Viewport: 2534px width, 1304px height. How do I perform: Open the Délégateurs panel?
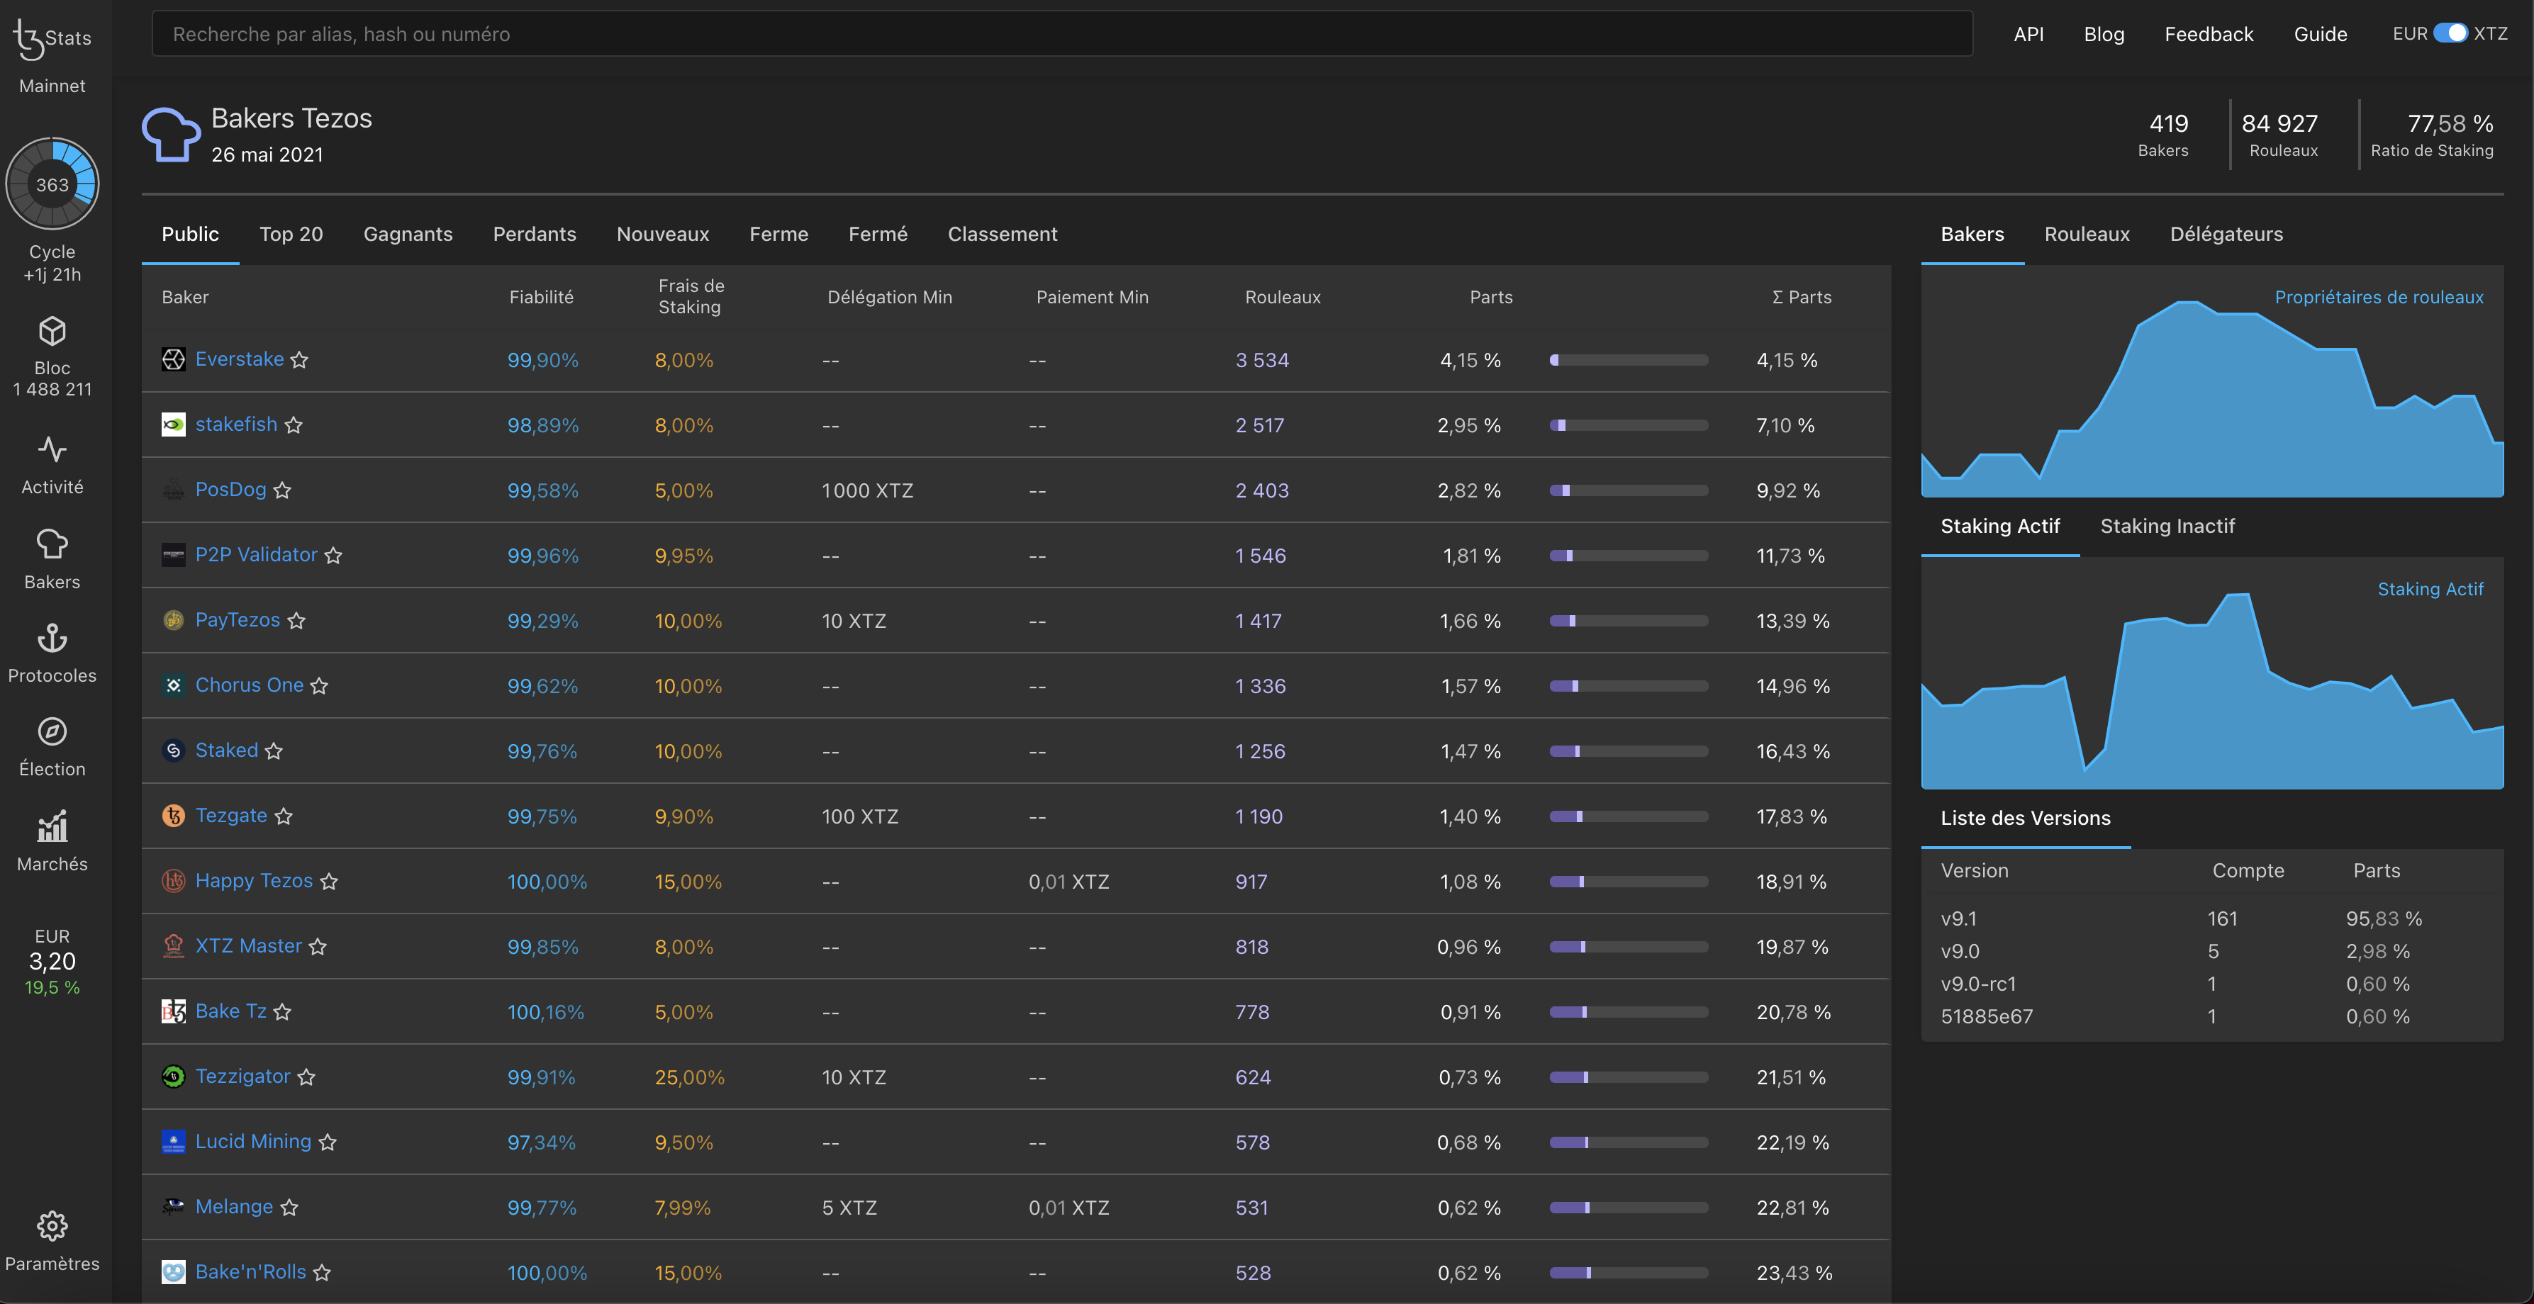click(x=2225, y=235)
